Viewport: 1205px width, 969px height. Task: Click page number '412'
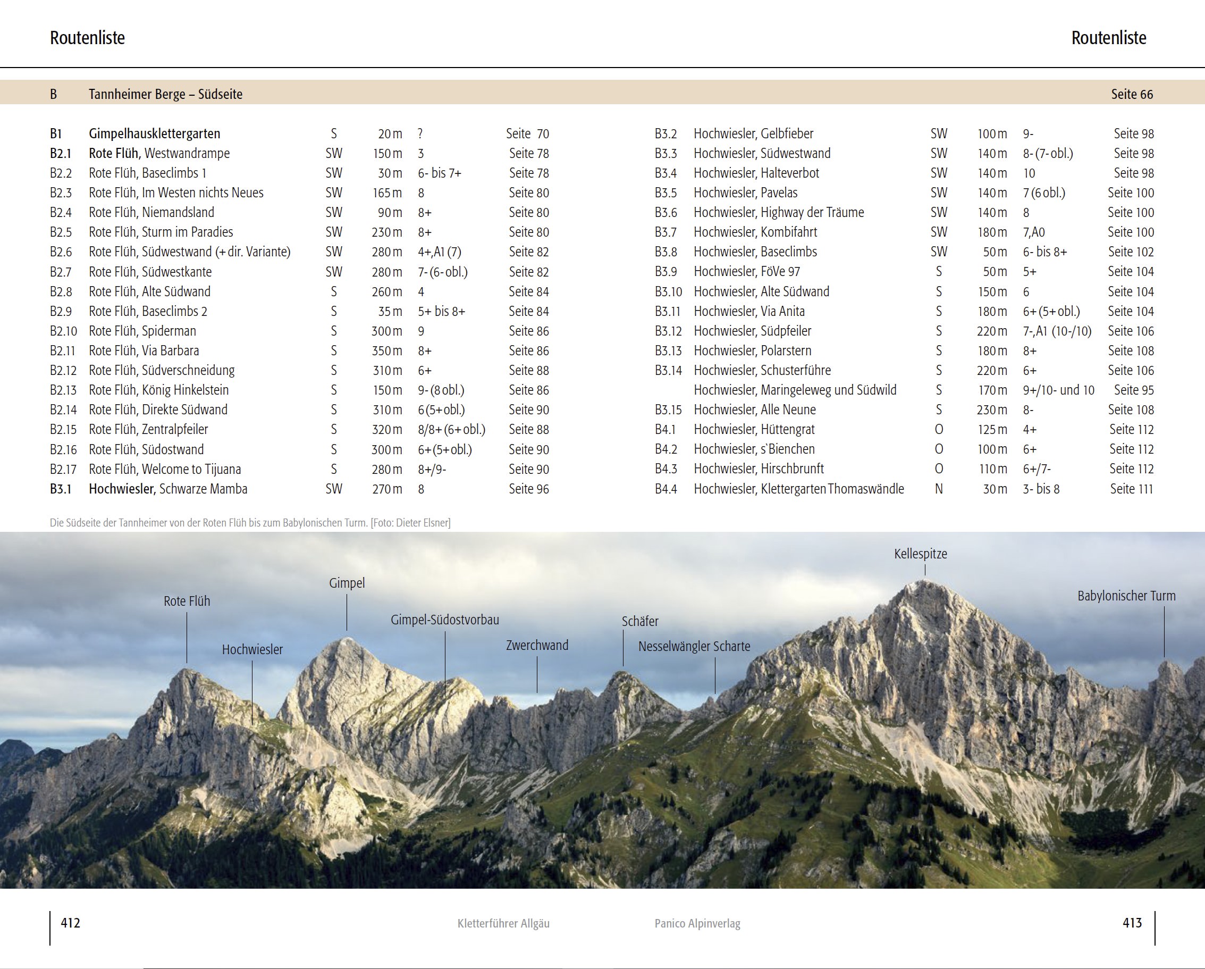pyautogui.click(x=70, y=923)
